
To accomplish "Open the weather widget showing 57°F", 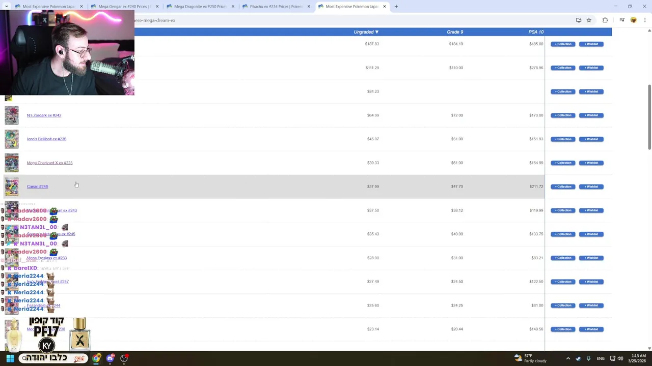I will [x=530, y=358].
